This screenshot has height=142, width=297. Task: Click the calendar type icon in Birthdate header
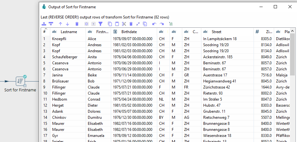[x=115, y=32]
